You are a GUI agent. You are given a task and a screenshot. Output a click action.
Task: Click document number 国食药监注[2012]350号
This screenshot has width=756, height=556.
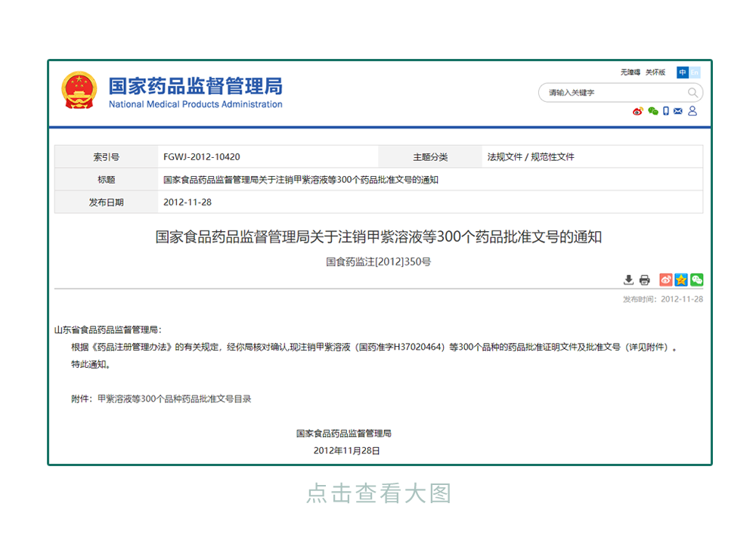(x=379, y=261)
